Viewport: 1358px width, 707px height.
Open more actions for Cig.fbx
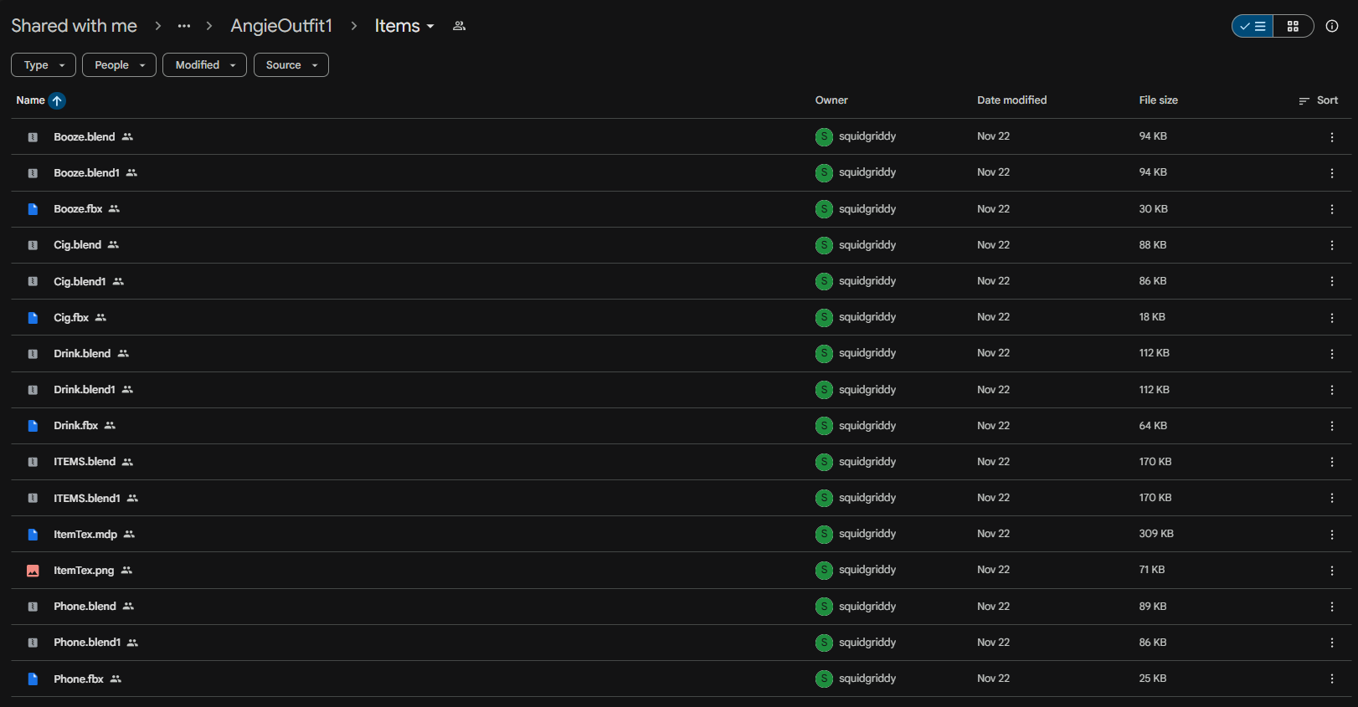(x=1332, y=318)
